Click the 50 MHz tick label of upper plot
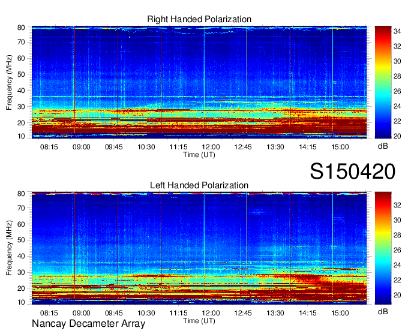Image resolution: width=408 pixels, height=331 pixels. [x=21, y=74]
